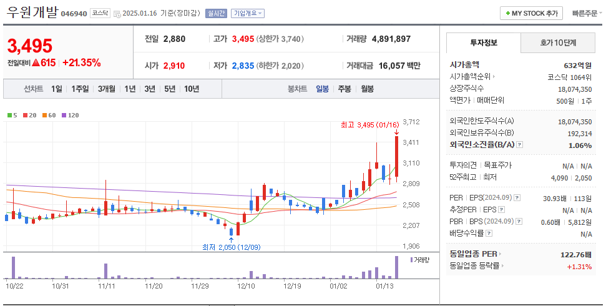Click the 동일업종 등락률 value +1.31%

579,267
